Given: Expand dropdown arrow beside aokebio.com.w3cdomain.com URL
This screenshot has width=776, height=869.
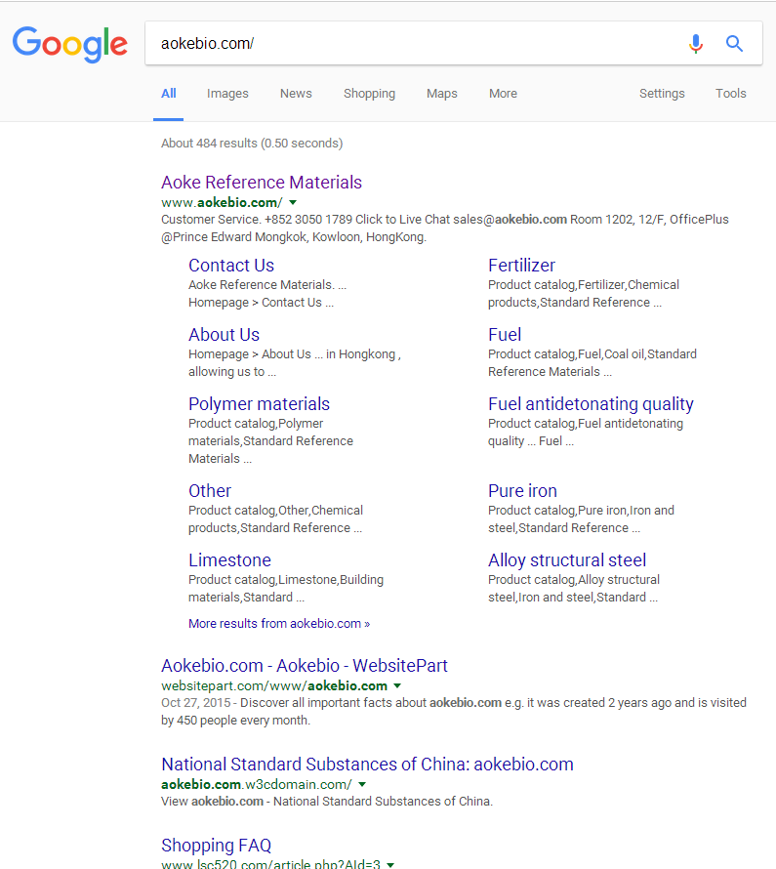Looking at the screenshot, I should [x=362, y=785].
